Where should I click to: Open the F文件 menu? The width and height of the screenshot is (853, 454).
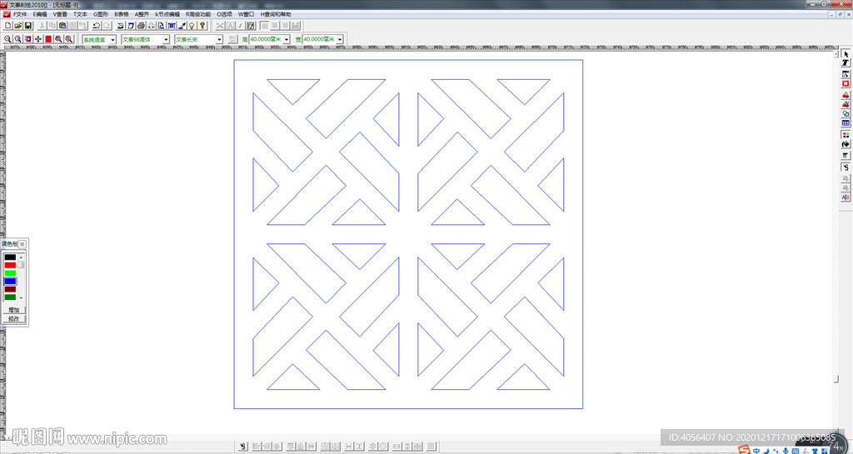[x=19, y=14]
